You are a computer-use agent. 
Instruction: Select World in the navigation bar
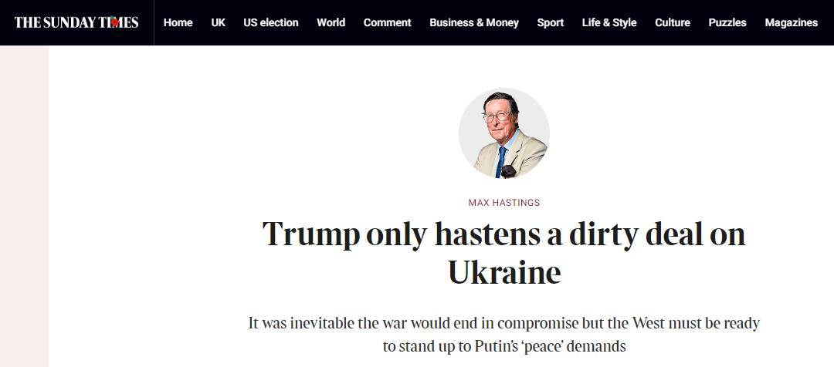pyautogui.click(x=331, y=22)
